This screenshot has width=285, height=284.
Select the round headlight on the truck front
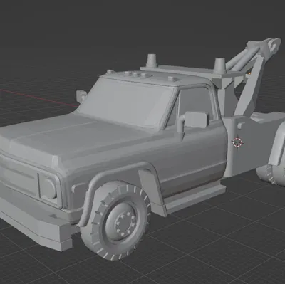48,189
